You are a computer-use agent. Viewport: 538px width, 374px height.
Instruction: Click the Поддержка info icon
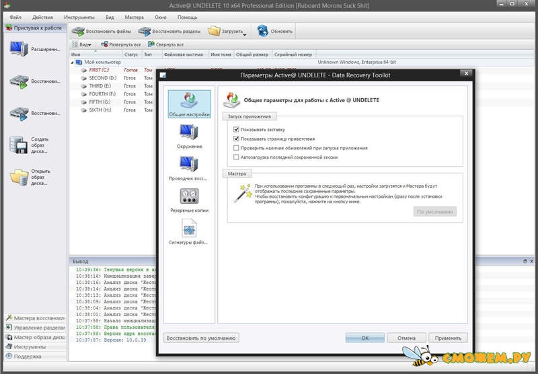click(9, 356)
